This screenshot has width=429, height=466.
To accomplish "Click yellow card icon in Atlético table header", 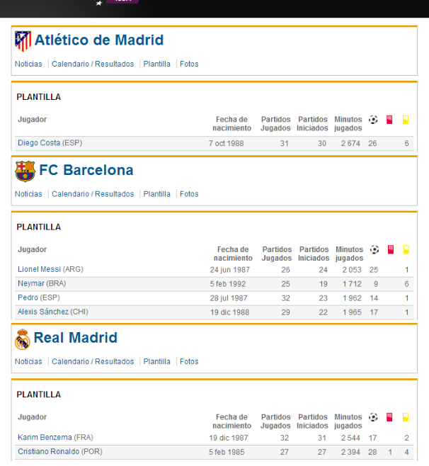I will 406,120.
